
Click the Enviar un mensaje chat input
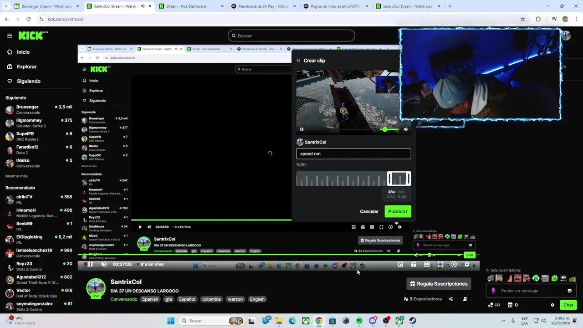(x=531, y=291)
